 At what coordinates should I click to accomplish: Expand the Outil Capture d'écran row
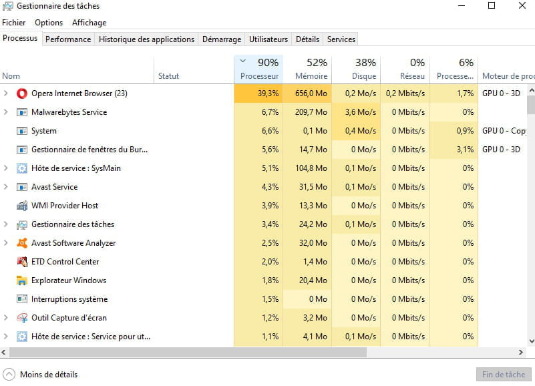point(5,317)
